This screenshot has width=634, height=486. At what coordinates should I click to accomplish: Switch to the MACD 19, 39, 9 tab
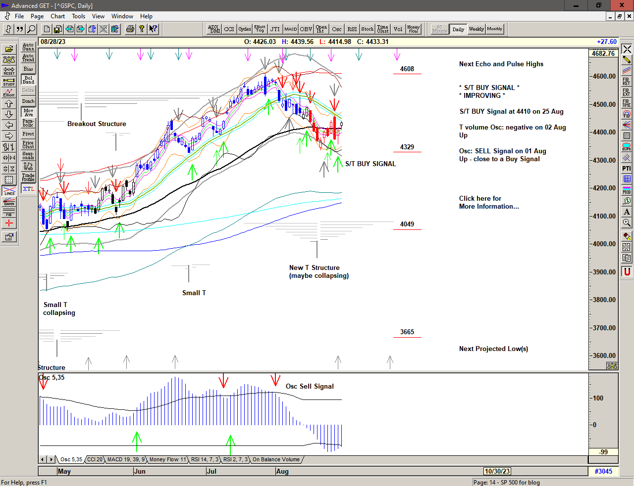(x=126, y=459)
